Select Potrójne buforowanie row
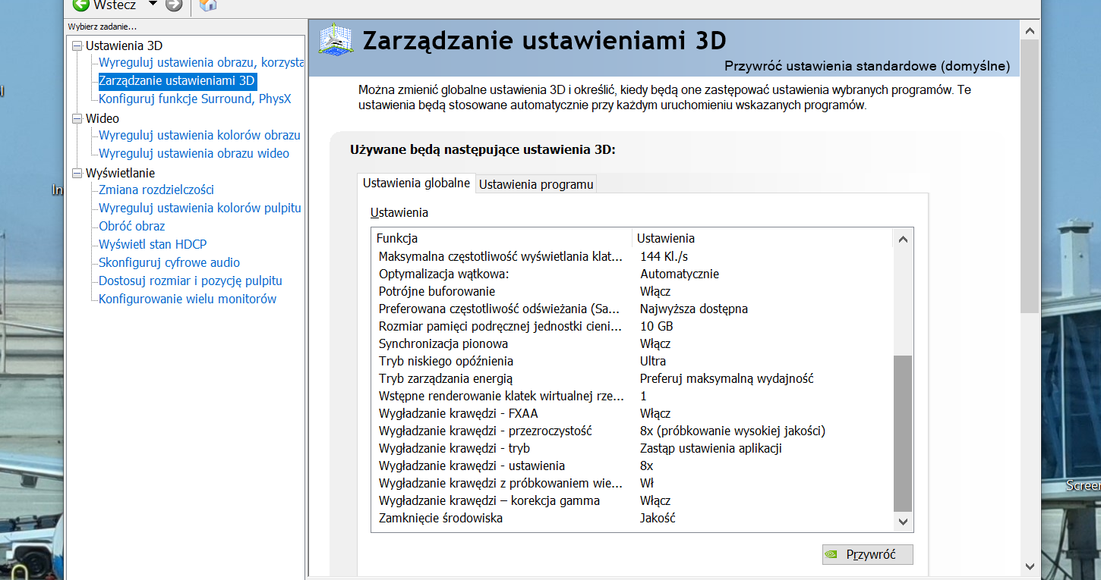 point(633,291)
